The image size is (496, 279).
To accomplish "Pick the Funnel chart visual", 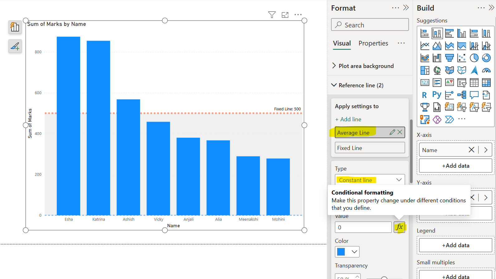I will pyautogui.click(x=449, y=58).
